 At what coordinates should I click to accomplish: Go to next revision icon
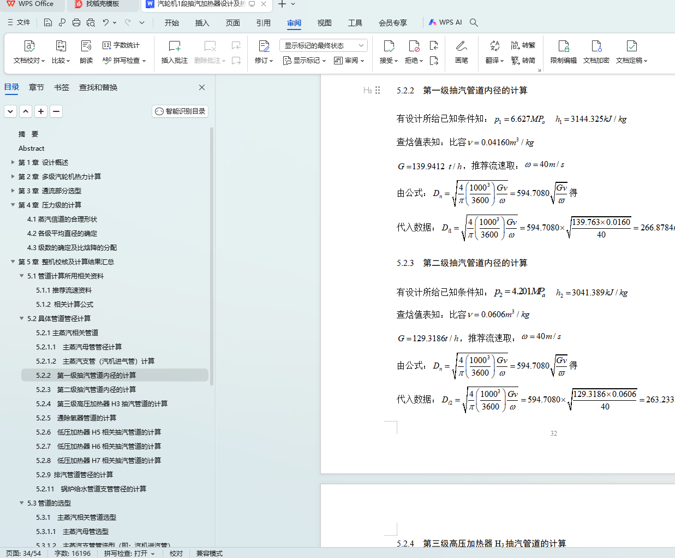click(434, 61)
